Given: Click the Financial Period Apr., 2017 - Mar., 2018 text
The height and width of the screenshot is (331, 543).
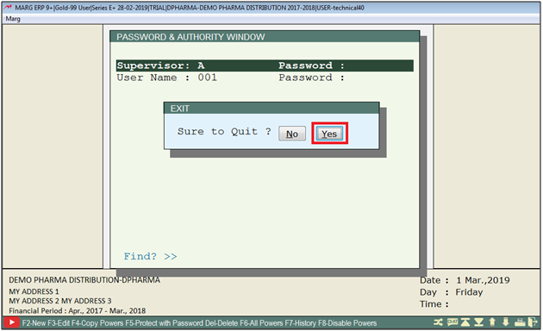Looking at the screenshot, I should coord(78,310).
